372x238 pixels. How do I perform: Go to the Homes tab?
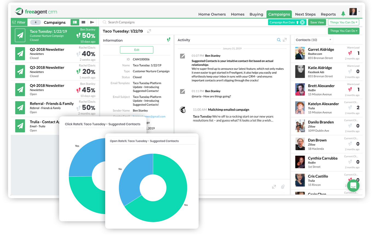pos(238,14)
